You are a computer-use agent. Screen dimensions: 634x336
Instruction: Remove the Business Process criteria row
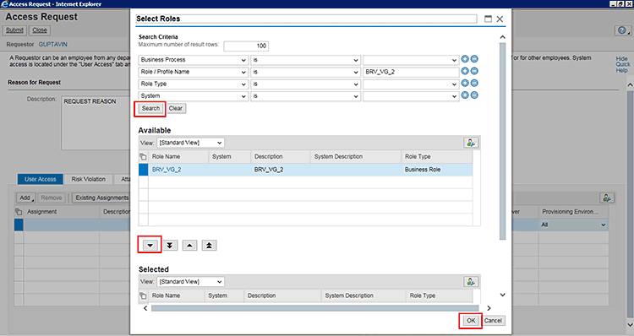pos(474,59)
